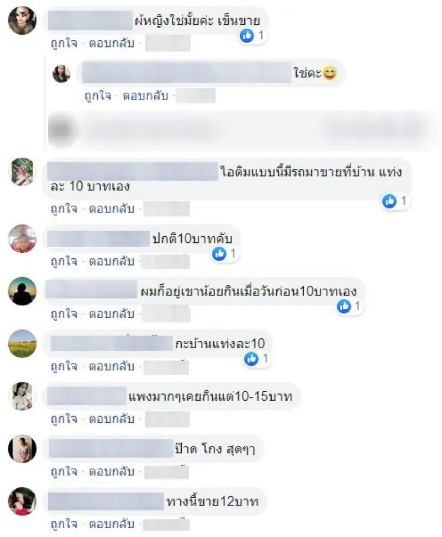The height and width of the screenshot is (537, 442).
Task: Click ถูกใจ under ผ้หญิงใช่มั้ยค่ะ comment
Action: 64,43
